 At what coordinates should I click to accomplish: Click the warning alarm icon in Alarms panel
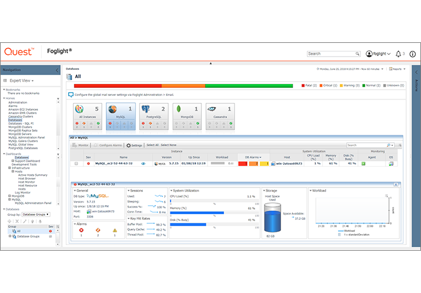tap(114, 230)
